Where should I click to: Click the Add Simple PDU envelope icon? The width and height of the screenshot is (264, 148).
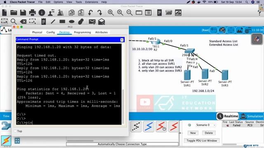click(x=92, y=22)
